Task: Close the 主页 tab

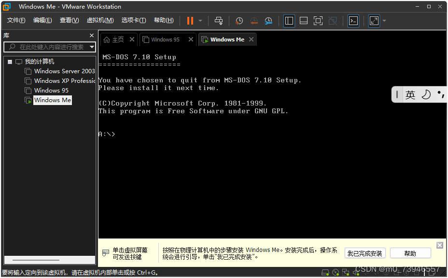Action: coord(132,40)
